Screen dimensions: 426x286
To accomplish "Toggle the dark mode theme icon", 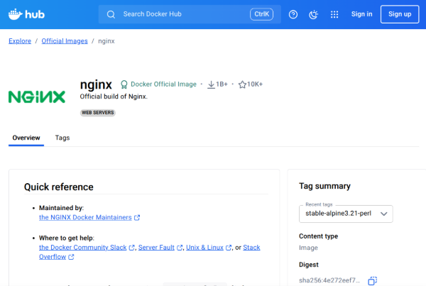I will (x=313, y=14).
